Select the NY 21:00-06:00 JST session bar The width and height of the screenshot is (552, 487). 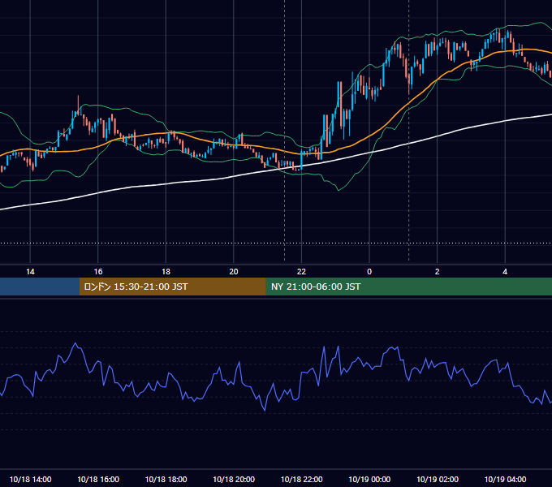click(408, 287)
